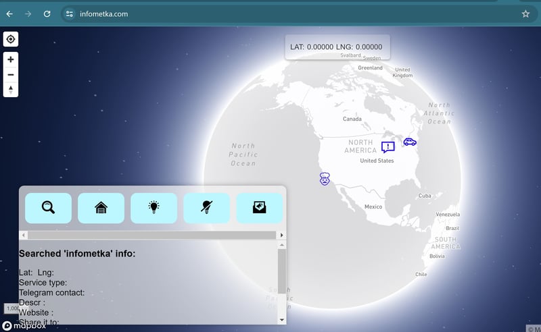Open the home garage button

tap(101, 208)
